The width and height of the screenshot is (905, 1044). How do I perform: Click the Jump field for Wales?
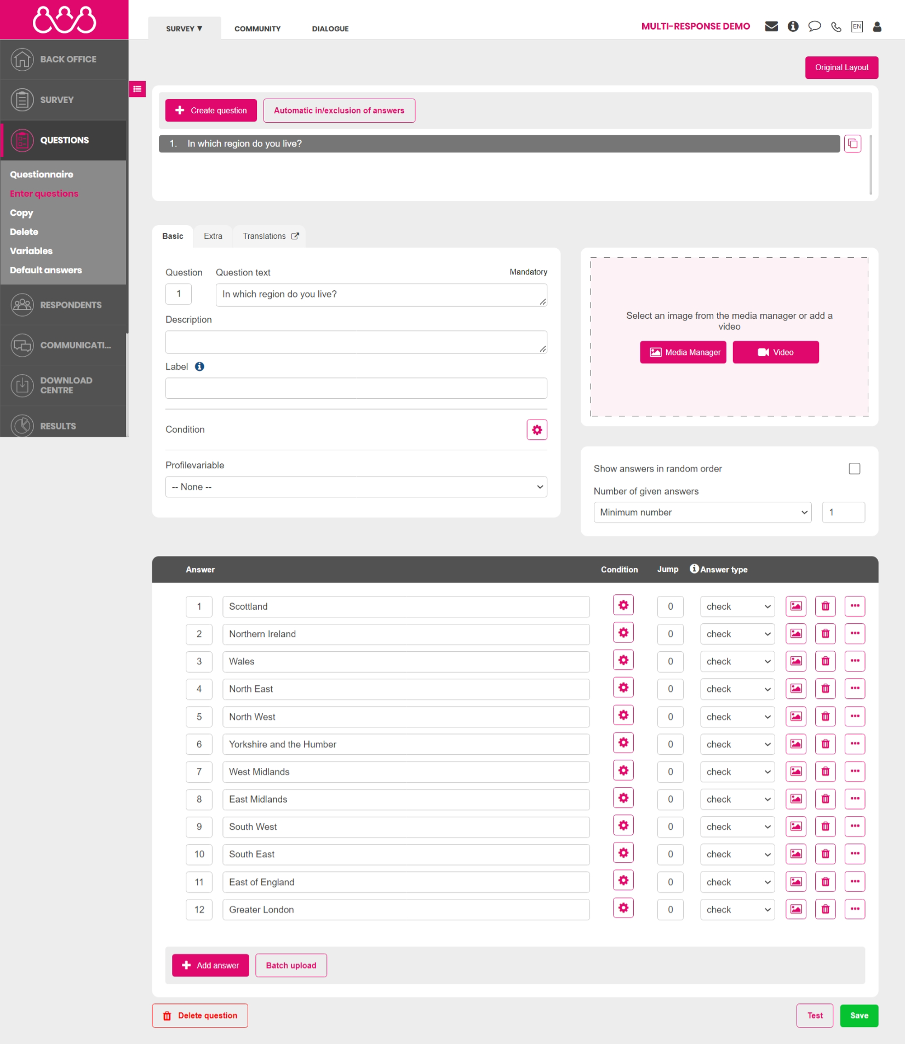pos(671,662)
